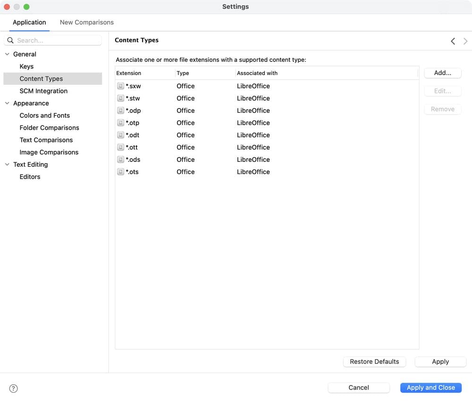
Task: Cancel the Settings dialog
Action: point(359,387)
